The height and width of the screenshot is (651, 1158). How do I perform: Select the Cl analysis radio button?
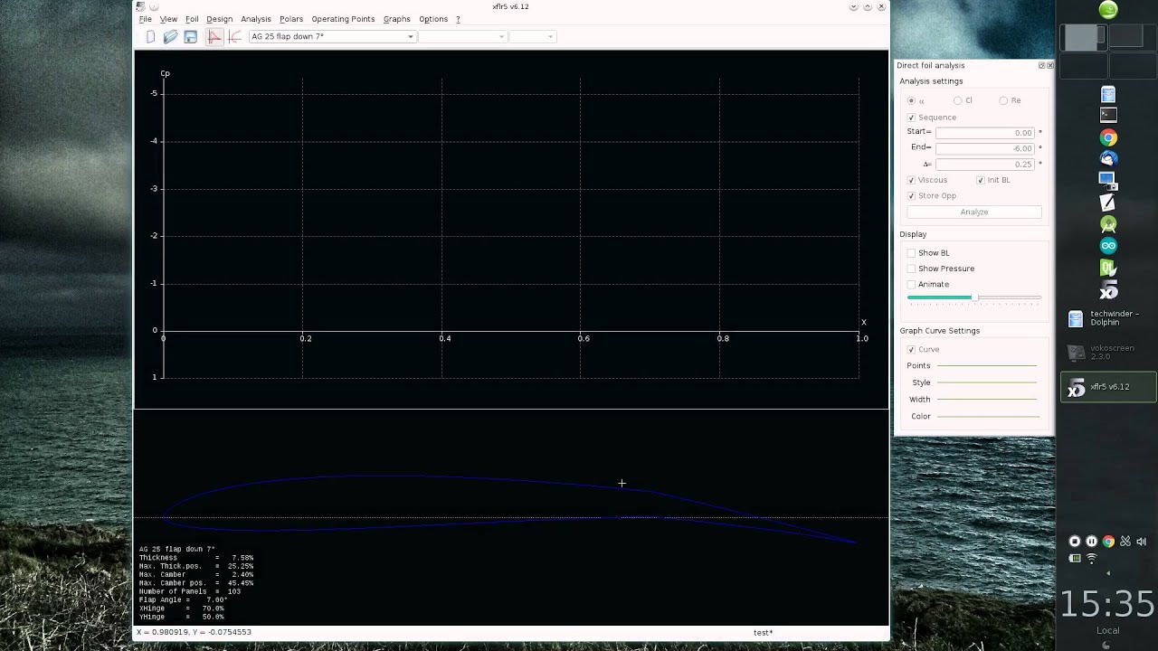958,100
